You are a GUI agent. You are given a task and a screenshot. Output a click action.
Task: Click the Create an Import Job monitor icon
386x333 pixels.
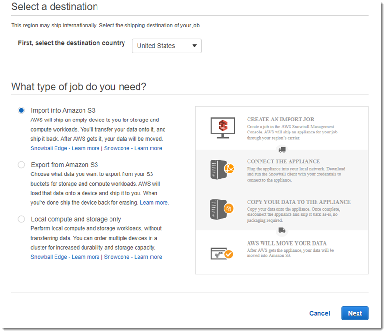coord(222,127)
